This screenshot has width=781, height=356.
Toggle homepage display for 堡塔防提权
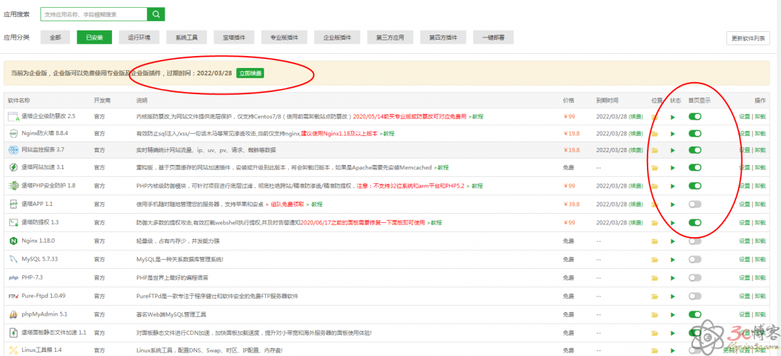[x=695, y=222]
